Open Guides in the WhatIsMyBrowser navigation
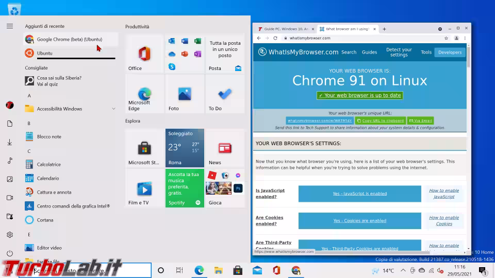This screenshot has width=495, height=278. [369, 52]
